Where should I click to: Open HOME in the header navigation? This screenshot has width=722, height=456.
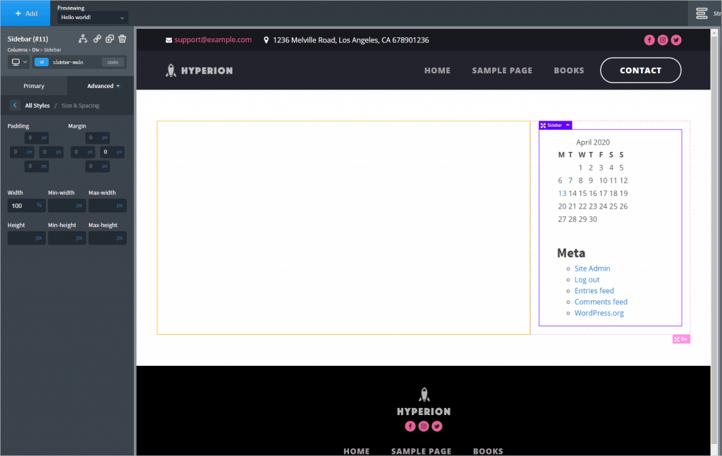pyautogui.click(x=437, y=70)
